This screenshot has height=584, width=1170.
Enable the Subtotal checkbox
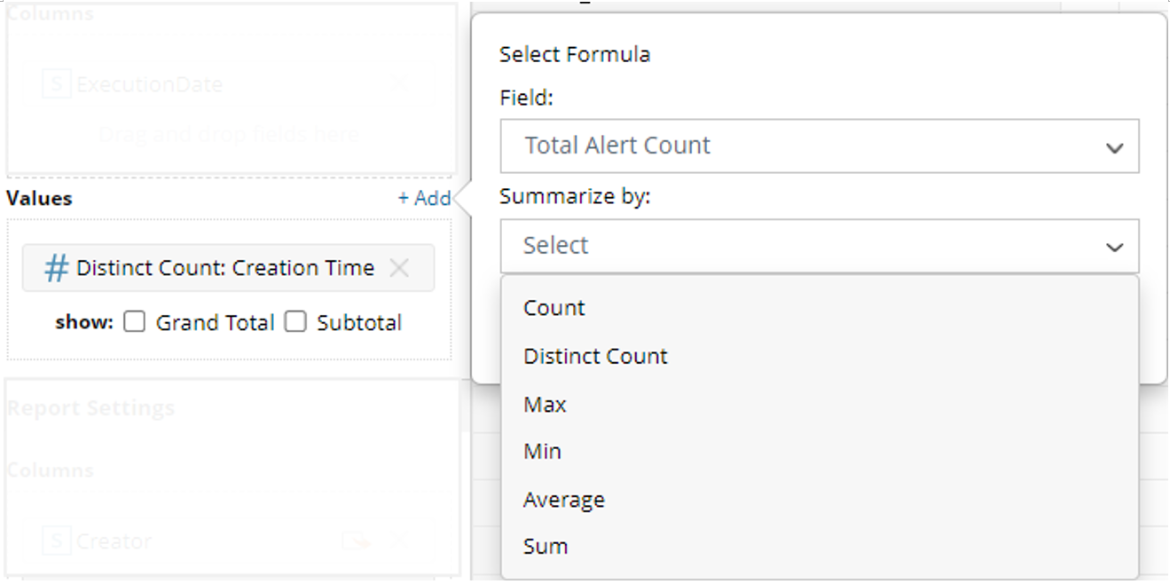coord(295,322)
